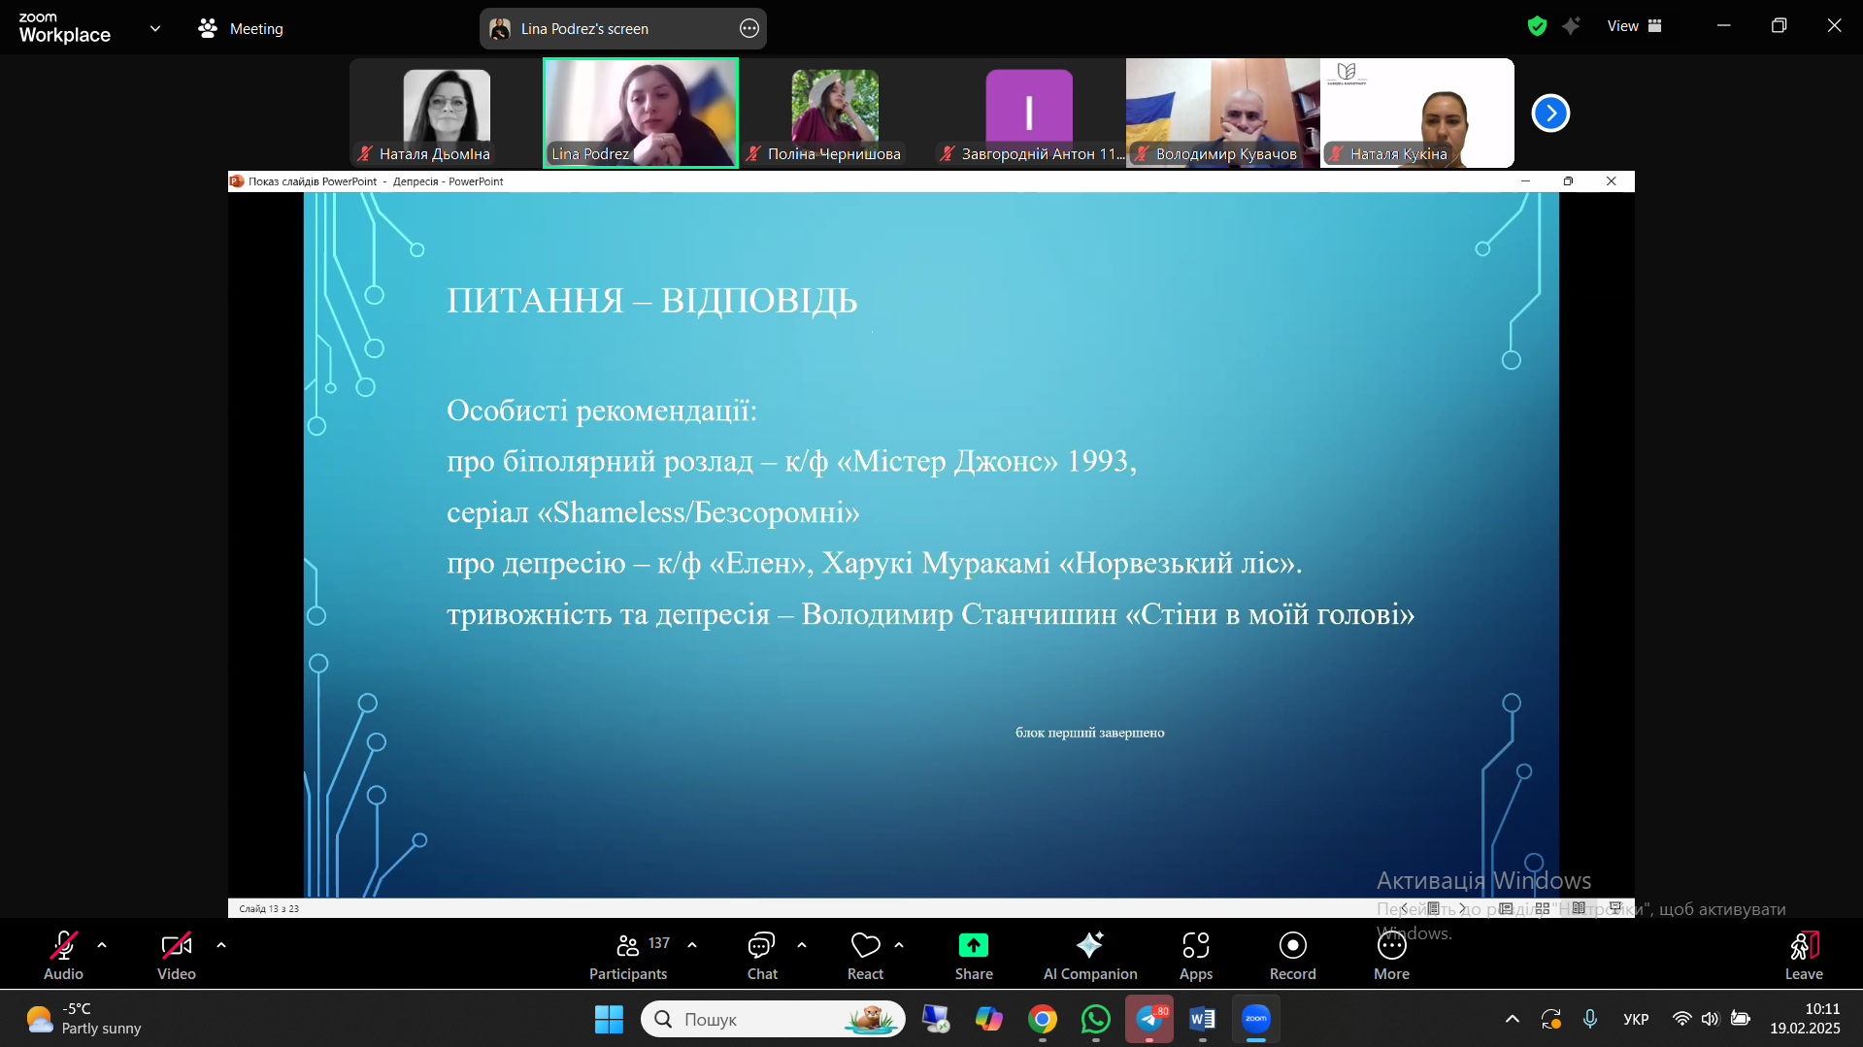This screenshot has height=1047, width=1863.
Task: Expand the arrow next to React
Action: pyautogui.click(x=899, y=944)
